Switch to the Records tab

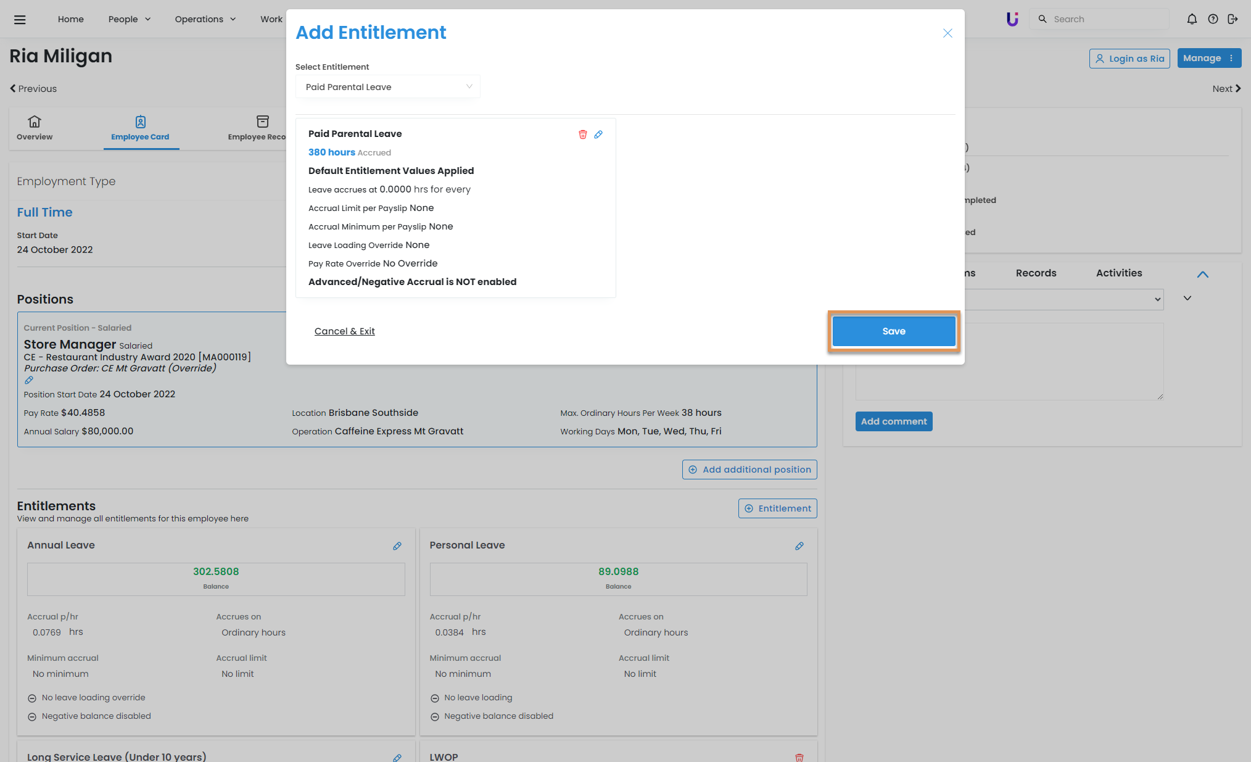[1036, 273]
